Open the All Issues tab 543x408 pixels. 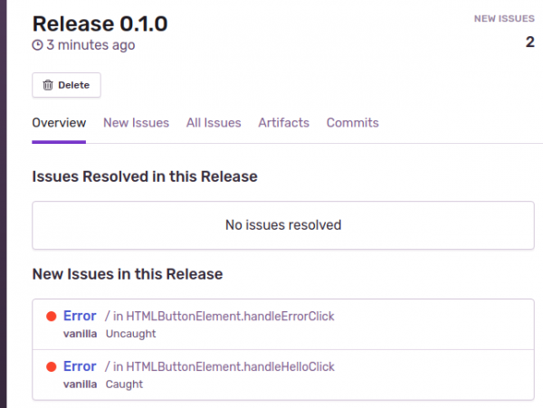[214, 123]
